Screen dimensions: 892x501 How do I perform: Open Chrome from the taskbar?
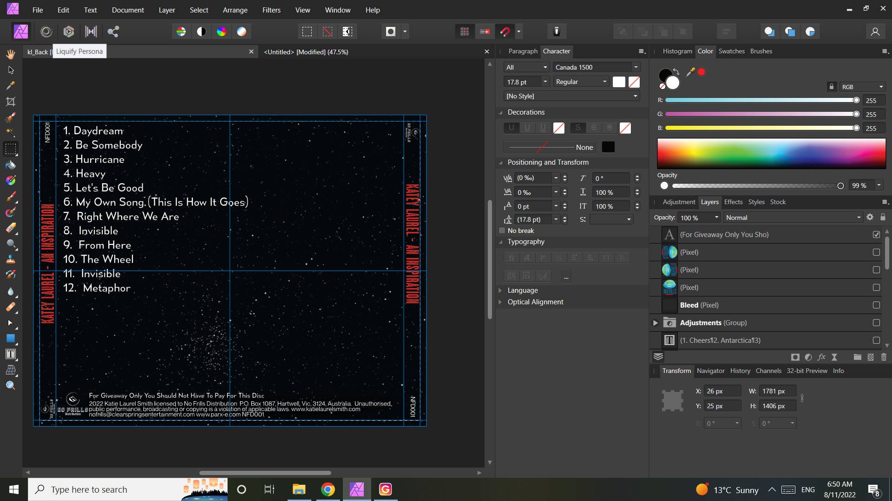328,489
